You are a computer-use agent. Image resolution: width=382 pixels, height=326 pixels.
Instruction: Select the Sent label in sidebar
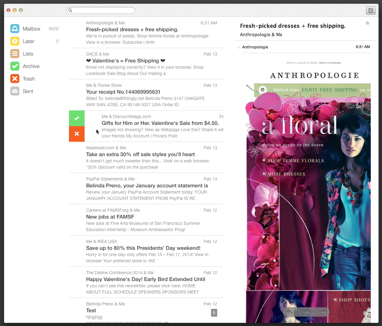pos(28,91)
